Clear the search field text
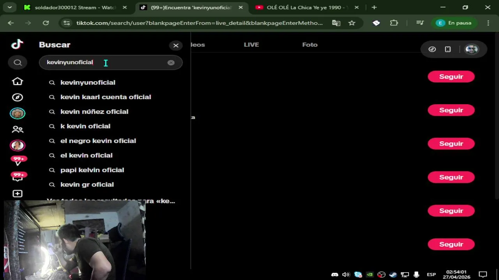Screen dimensions: 499x280 click(x=171, y=63)
